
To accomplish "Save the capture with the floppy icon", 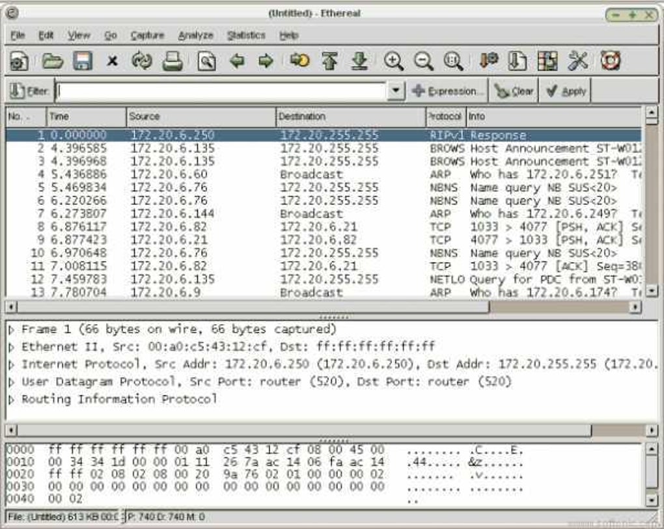I will (x=83, y=61).
